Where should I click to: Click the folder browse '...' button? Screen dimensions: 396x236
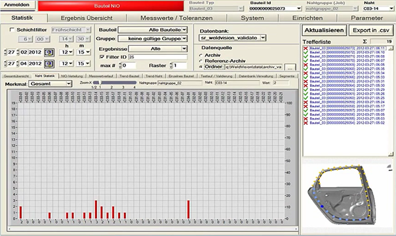(290, 67)
